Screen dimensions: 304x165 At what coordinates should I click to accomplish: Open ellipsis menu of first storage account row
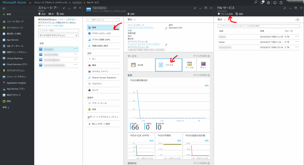[76, 49]
